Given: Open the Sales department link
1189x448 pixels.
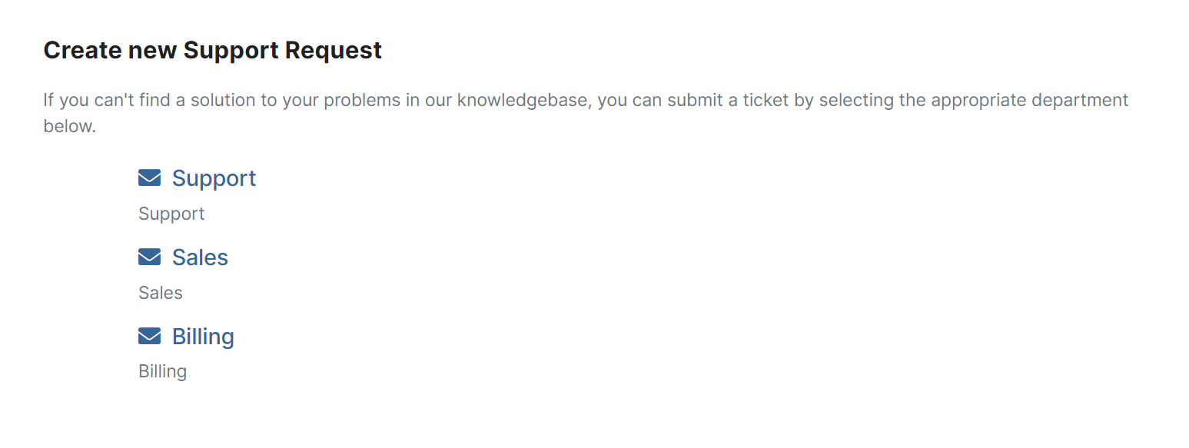Looking at the screenshot, I should [200, 257].
